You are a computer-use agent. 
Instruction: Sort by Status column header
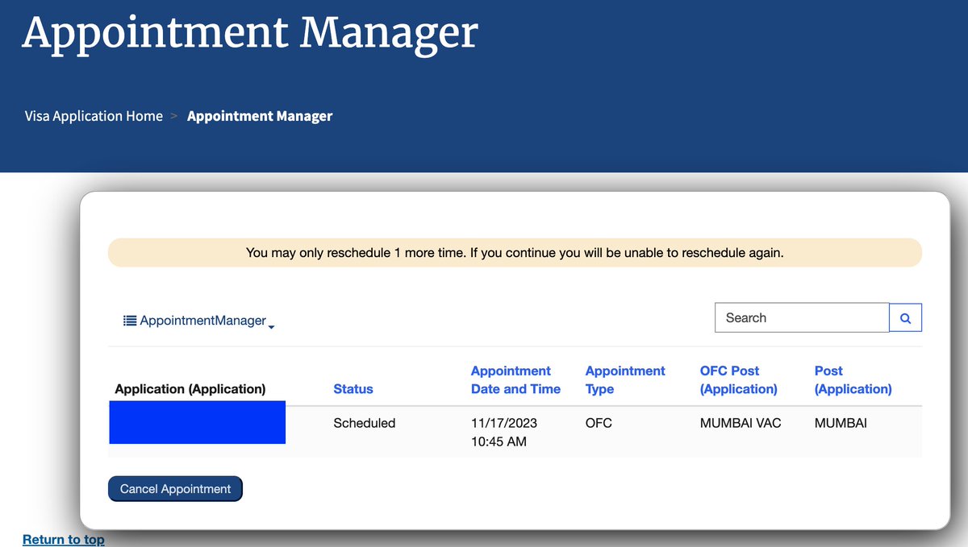[x=353, y=388]
